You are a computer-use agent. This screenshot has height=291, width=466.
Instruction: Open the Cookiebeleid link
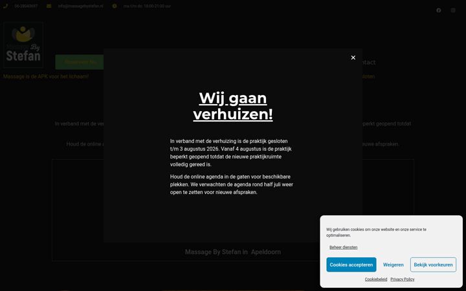click(376, 279)
